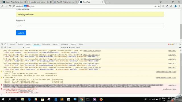This screenshot has height=102, width=182.
Task: Switch to the Memory DevTools tab
Action: [x=56, y=44]
